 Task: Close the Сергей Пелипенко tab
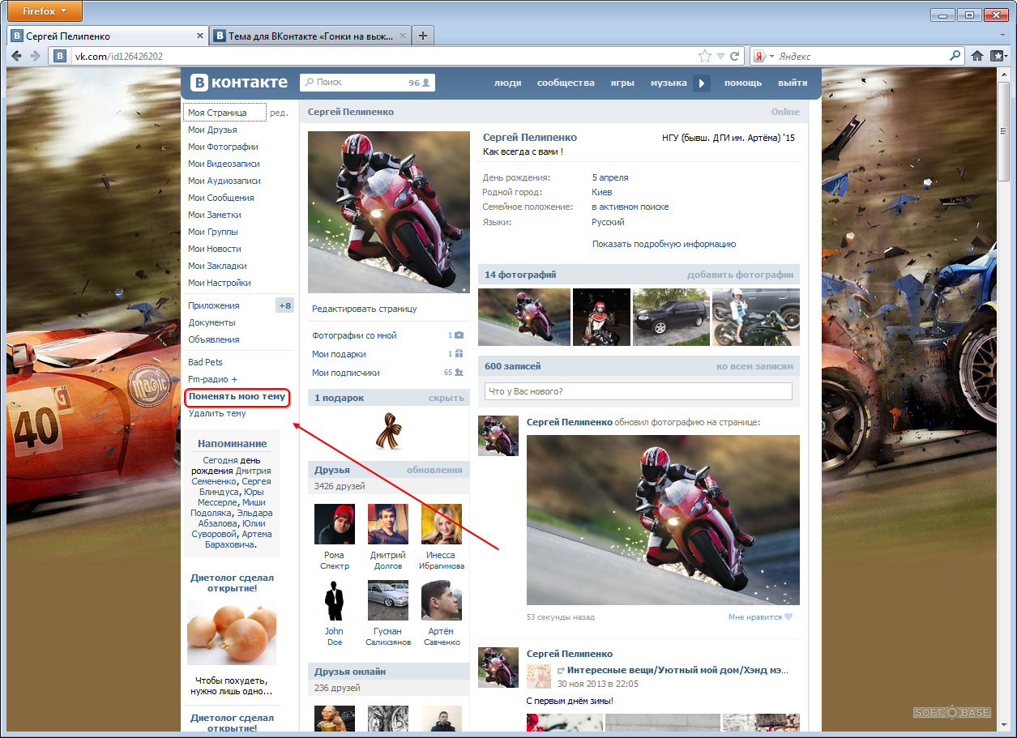201,36
